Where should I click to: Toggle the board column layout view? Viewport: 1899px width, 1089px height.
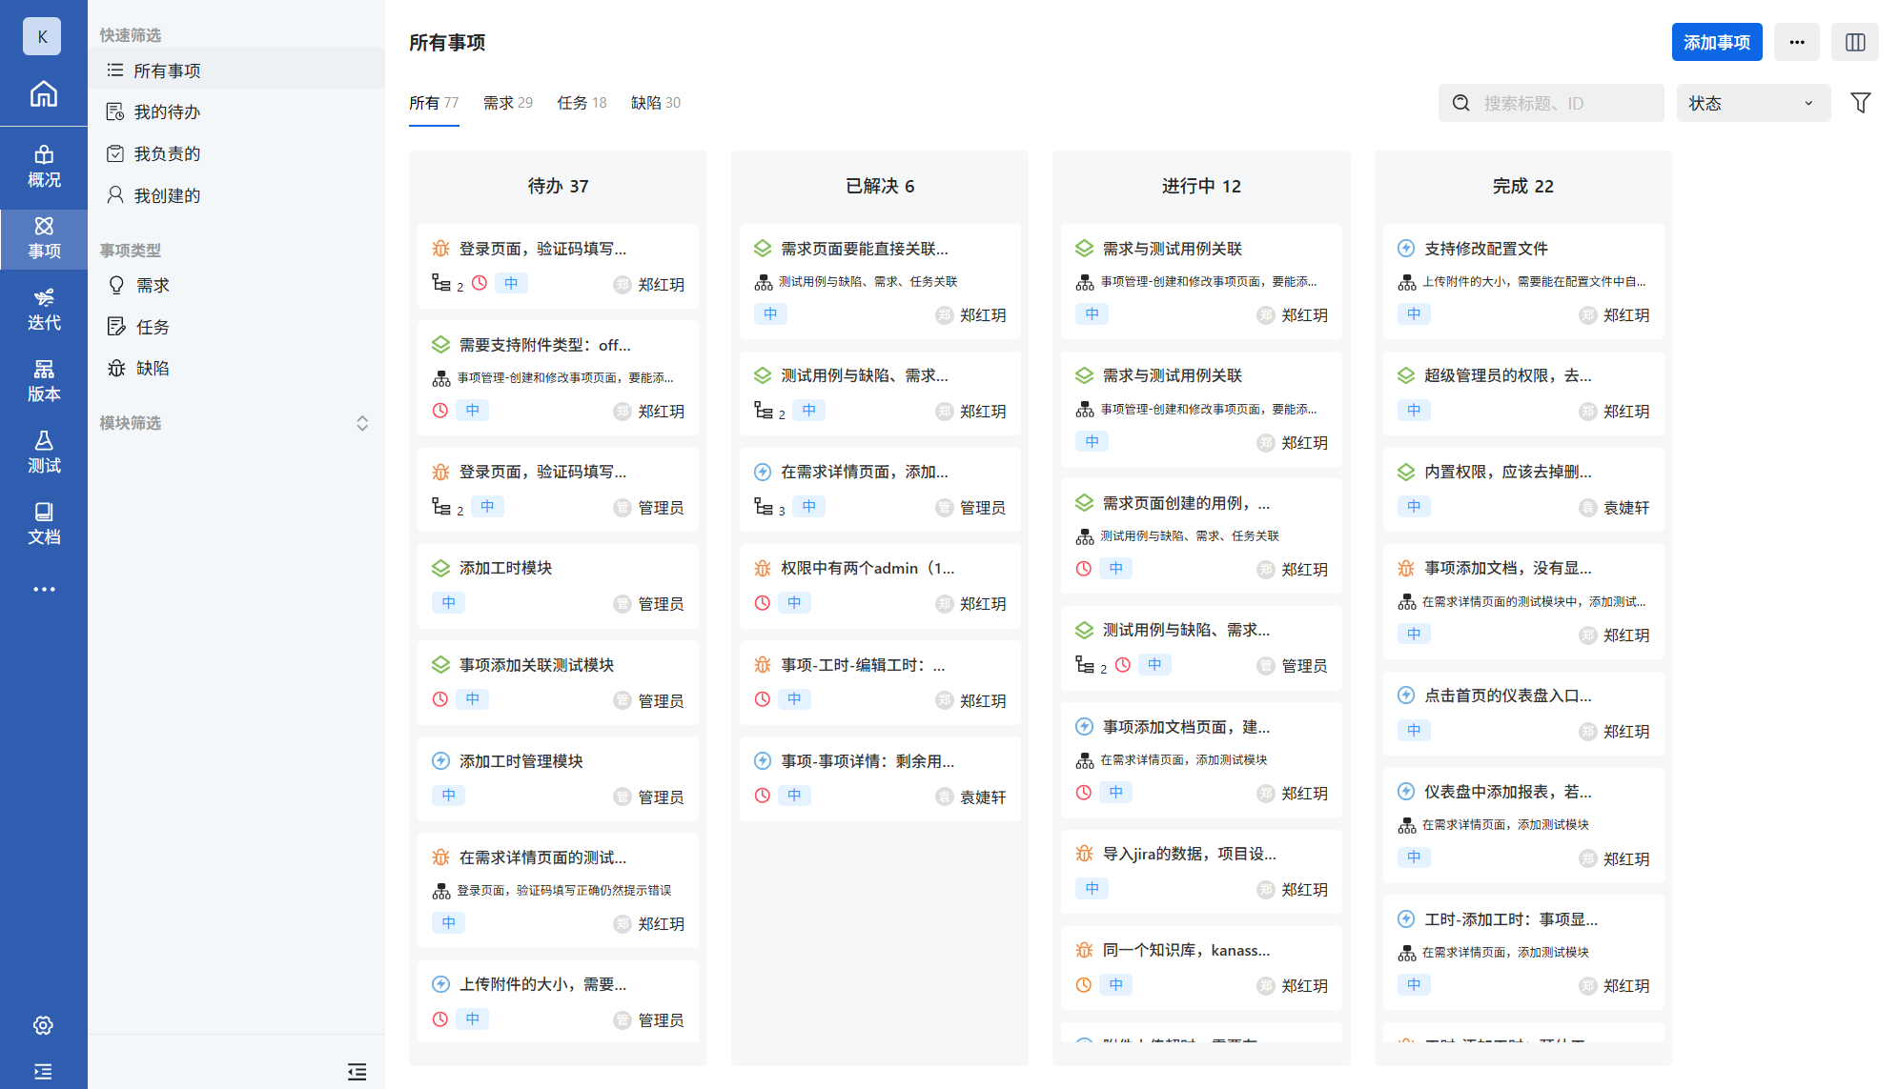click(x=1854, y=42)
